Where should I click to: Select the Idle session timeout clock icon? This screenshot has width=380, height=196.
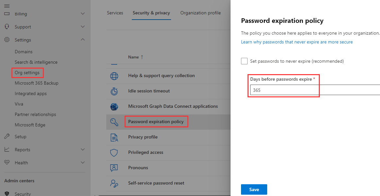[x=114, y=91]
